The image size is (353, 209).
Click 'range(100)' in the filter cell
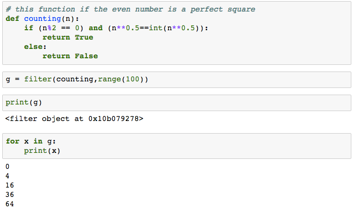[x=120, y=79]
